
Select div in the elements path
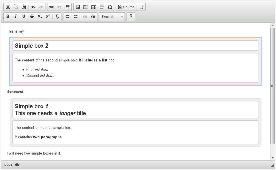[17, 165]
